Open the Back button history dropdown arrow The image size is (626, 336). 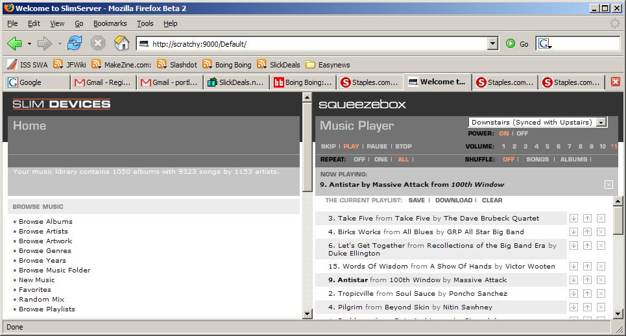29,44
